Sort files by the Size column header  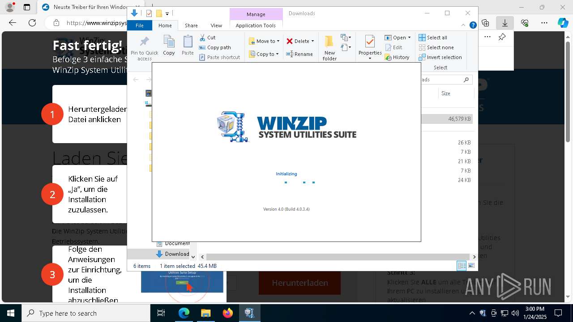tap(456, 93)
